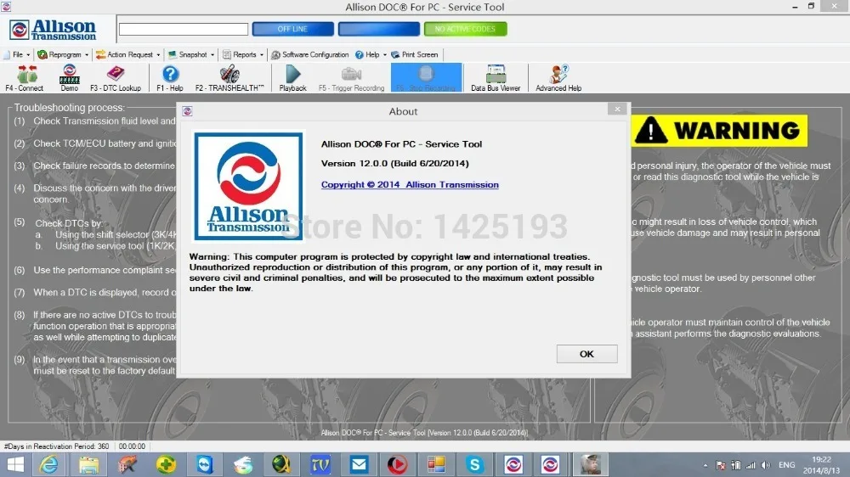The height and width of the screenshot is (477, 850).
Task: Open the Copyright 2014 Allison Transmission link
Action: pos(410,185)
